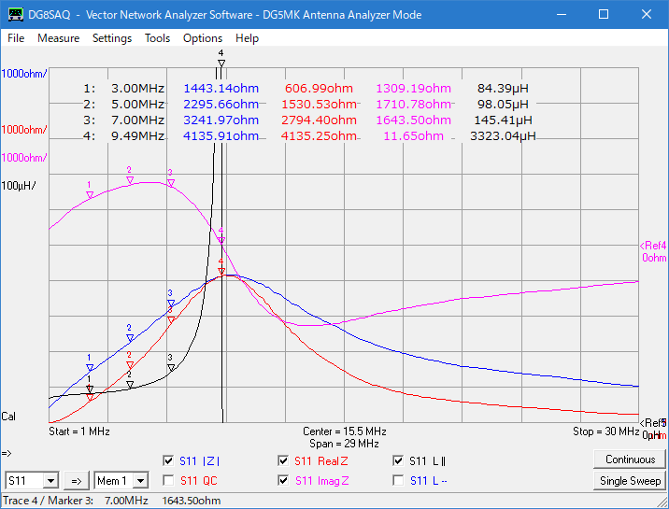Click the Span = 29 MHz label

click(345, 444)
